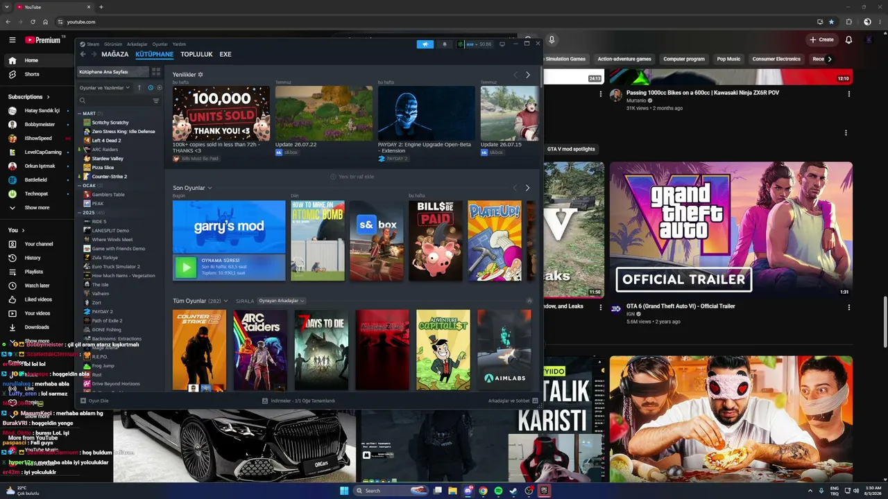The image size is (888, 499).
Task: Select Pop Music filter chip
Action: 728,59
